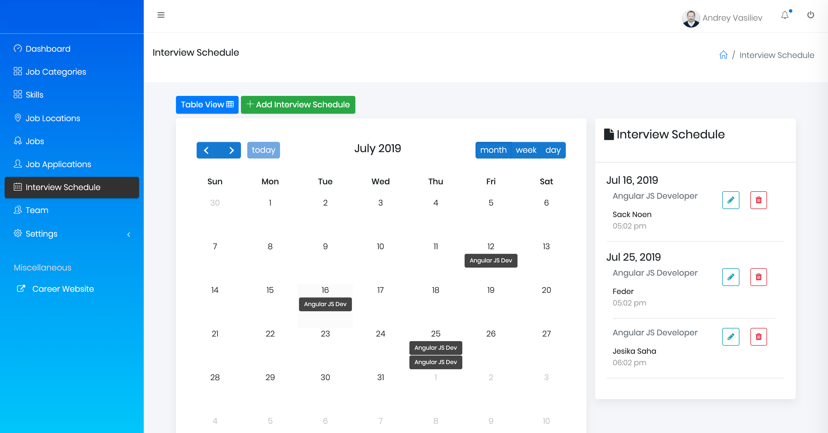Viewport: 828px width, 433px height.
Task: Go to next month arrow
Action: coord(231,150)
